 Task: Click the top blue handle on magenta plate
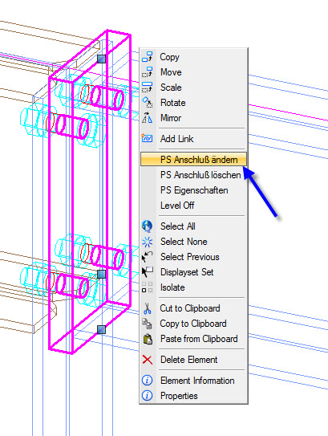click(101, 59)
